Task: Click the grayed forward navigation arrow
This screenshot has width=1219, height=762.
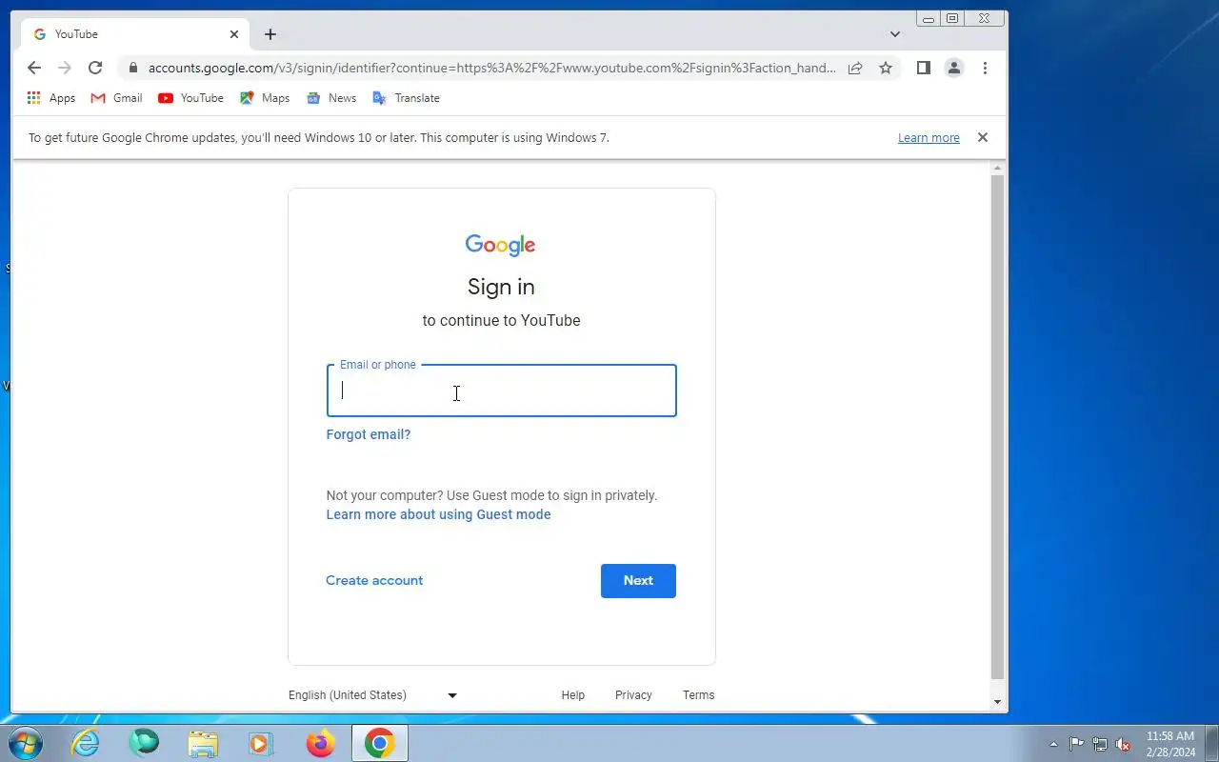Action: click(x=65, y=68)
